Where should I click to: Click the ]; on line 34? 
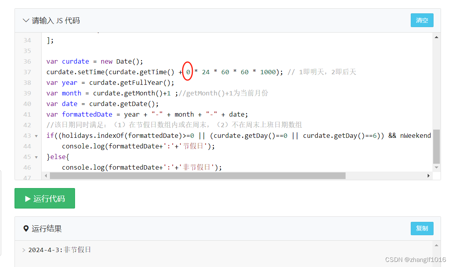50,40
